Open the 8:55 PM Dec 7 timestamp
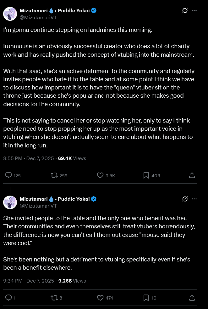This screenshot has height=309, width=208. click(x=29, y=158)
